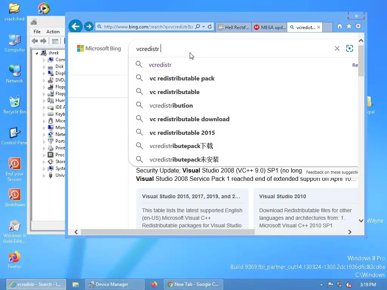Open Favorites star icon
Viewport: 387px width, 290px height.
click(x=349, y=26)
